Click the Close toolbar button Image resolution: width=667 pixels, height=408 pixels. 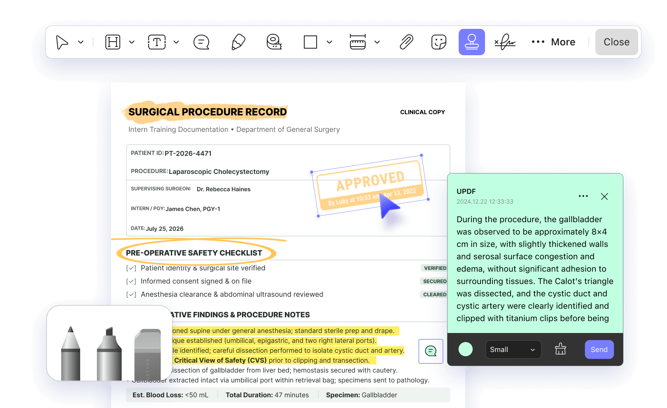617,42
